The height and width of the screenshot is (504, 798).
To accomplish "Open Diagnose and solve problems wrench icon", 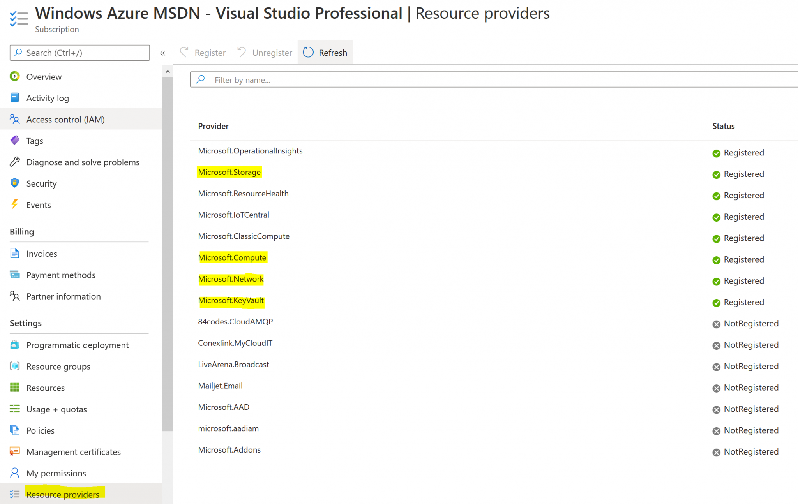I will 14,162.
